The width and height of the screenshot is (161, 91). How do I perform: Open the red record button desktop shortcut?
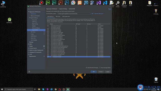41,3
